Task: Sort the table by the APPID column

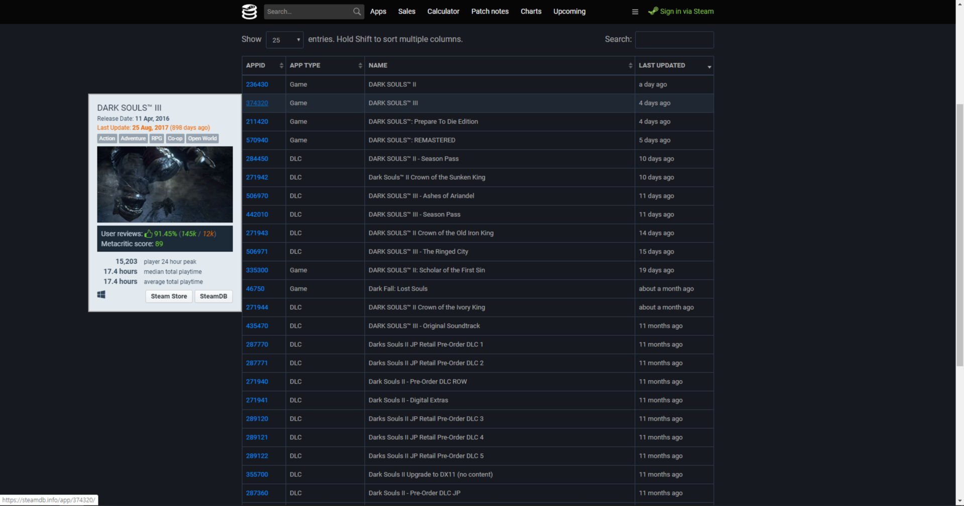Action: [x=264, y=66]
